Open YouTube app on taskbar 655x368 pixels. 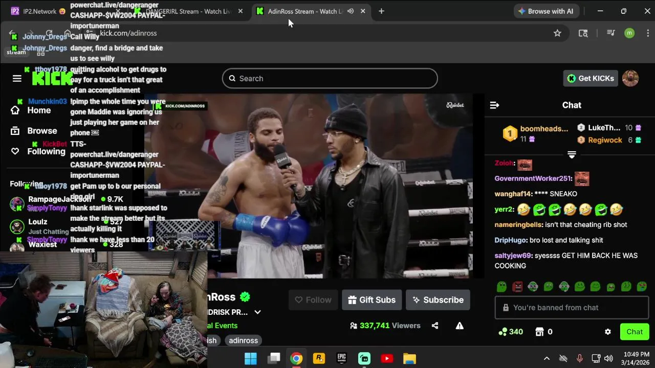pos(387,358)
